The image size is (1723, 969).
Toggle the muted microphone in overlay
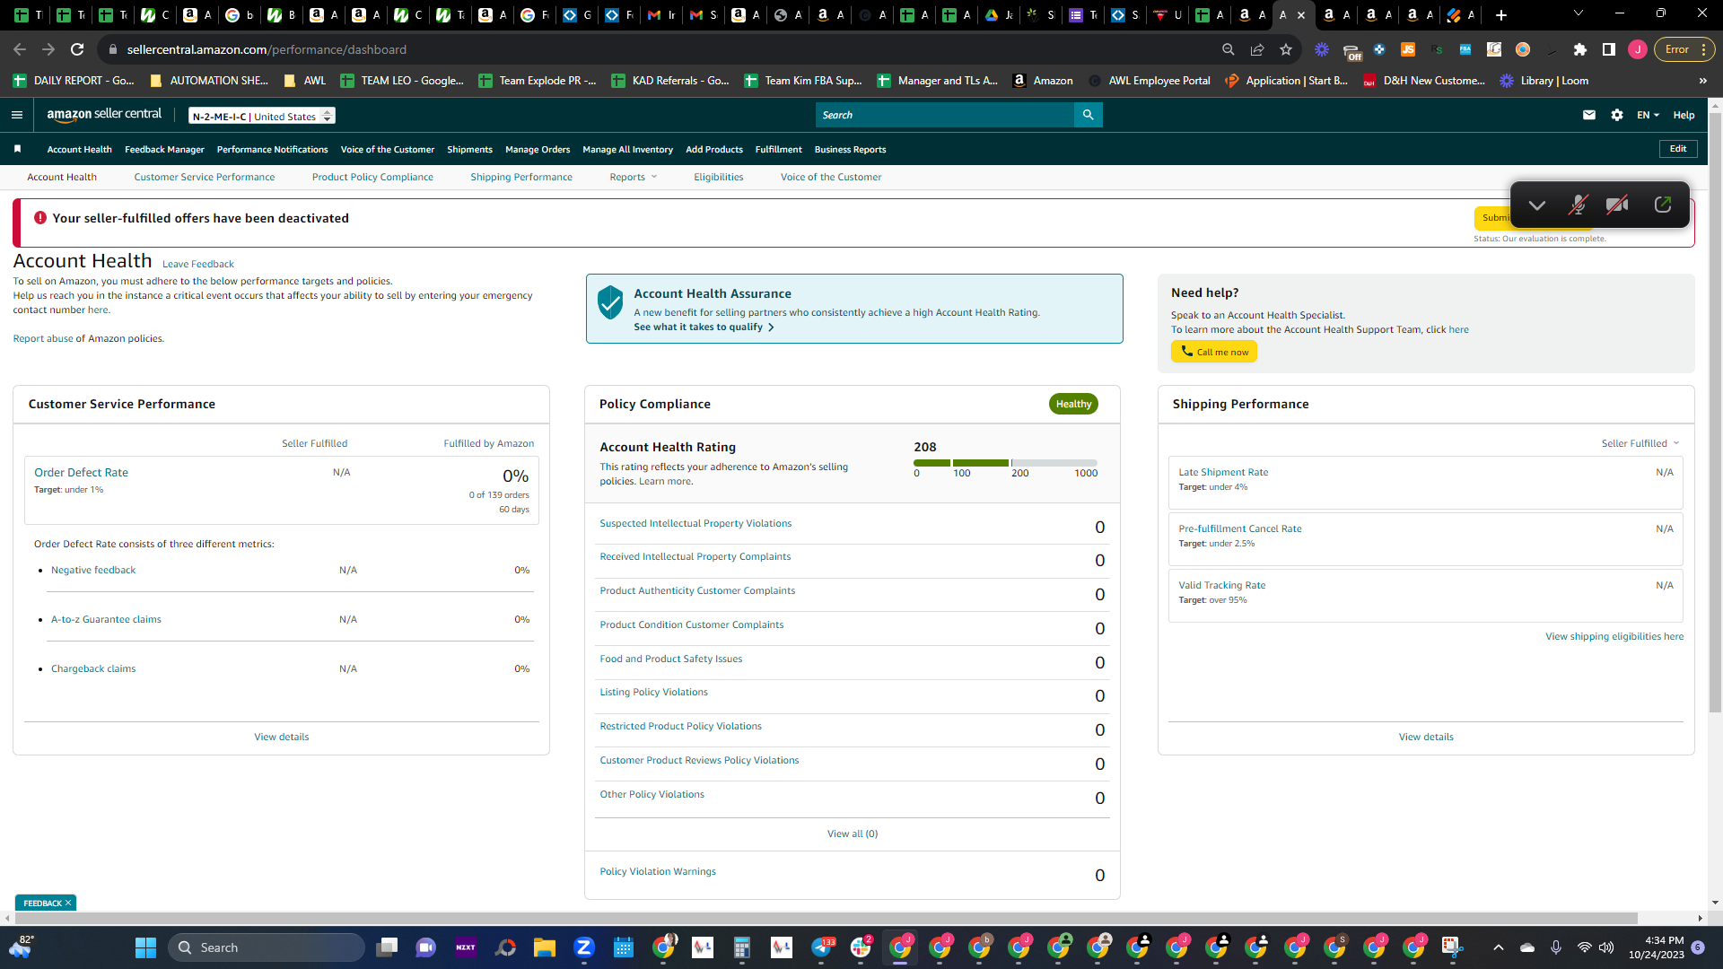[1578, 205]
